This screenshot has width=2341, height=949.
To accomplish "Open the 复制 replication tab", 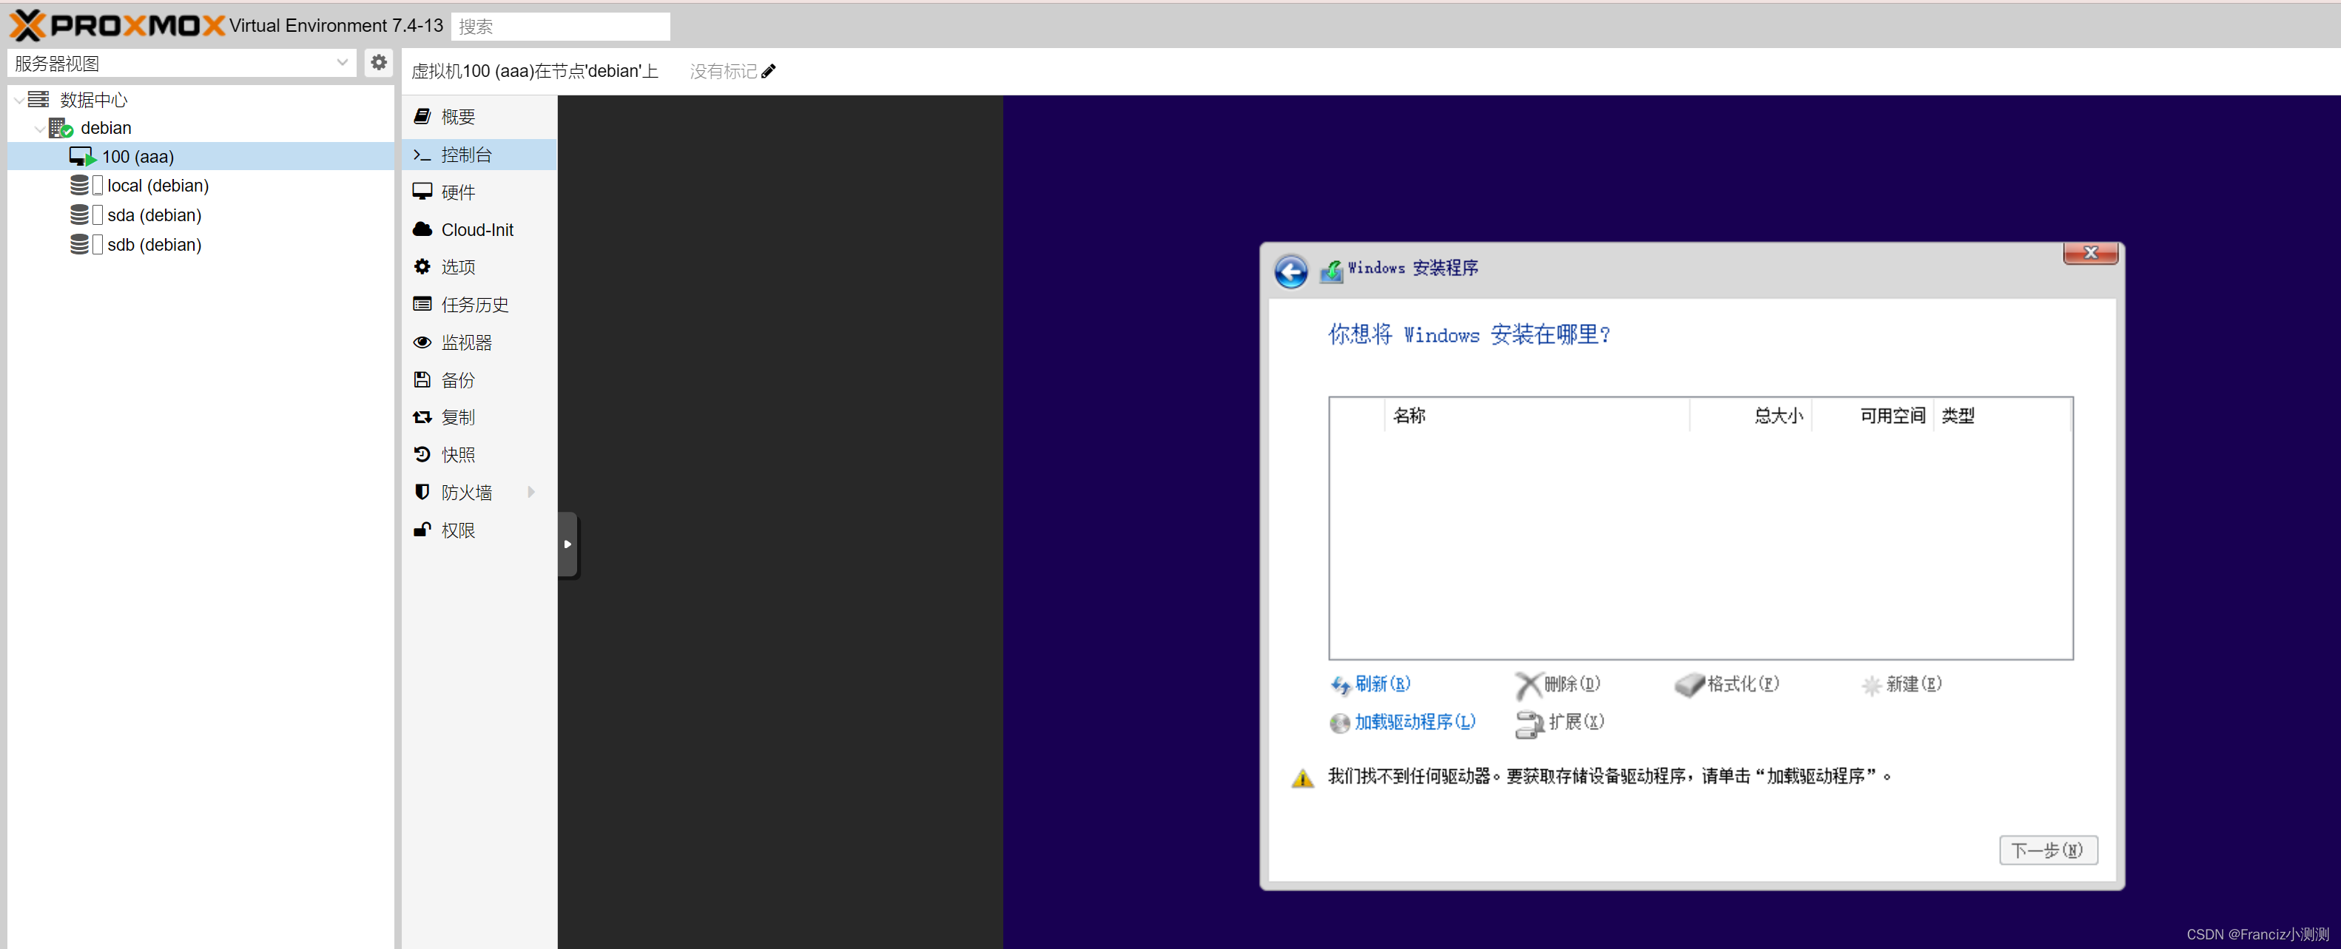I will 479,417.
